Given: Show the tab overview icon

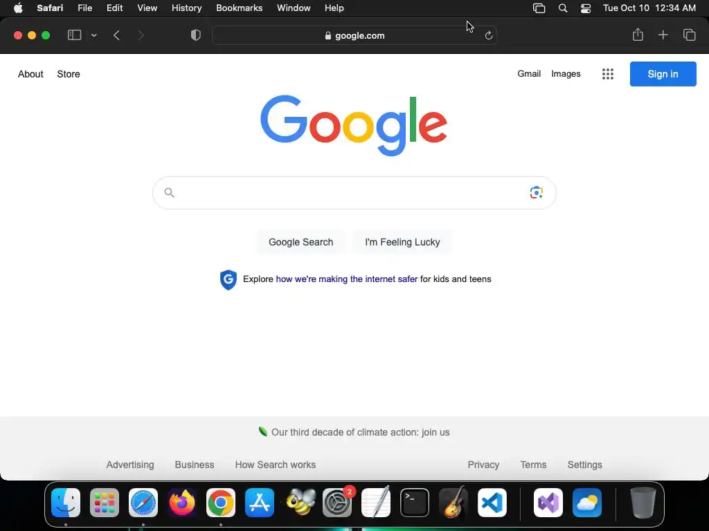Looking at the screenshot, I should (x=689, y=35).
